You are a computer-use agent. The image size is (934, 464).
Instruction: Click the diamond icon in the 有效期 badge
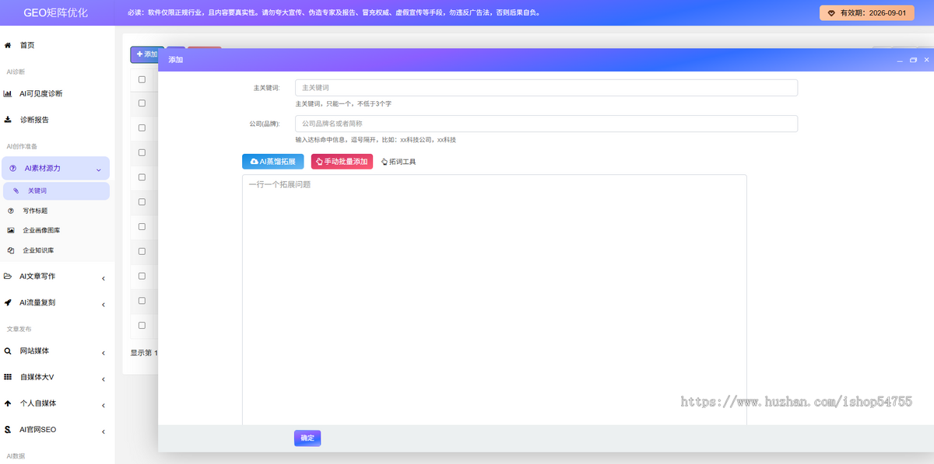pyautogui.click(x=831, y=13)
